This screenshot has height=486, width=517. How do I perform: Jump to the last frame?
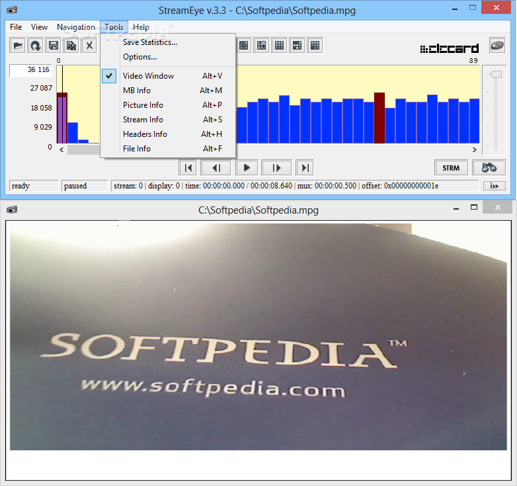click(x=305, y=168)
